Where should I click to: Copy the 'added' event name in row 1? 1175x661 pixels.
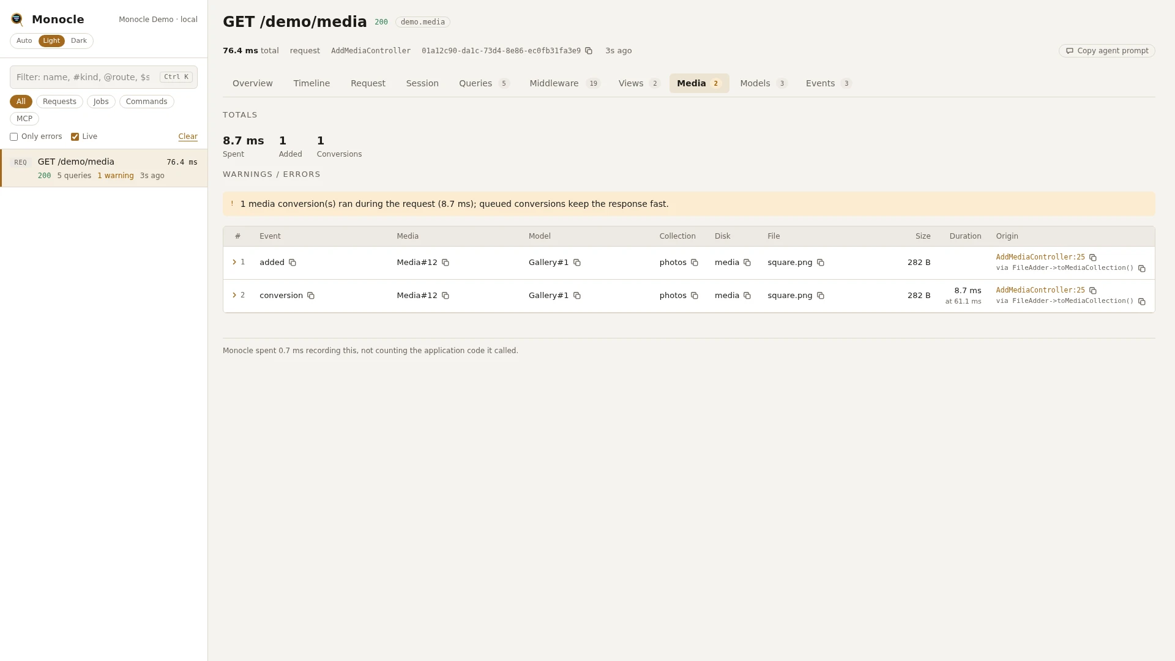point(293,263)
